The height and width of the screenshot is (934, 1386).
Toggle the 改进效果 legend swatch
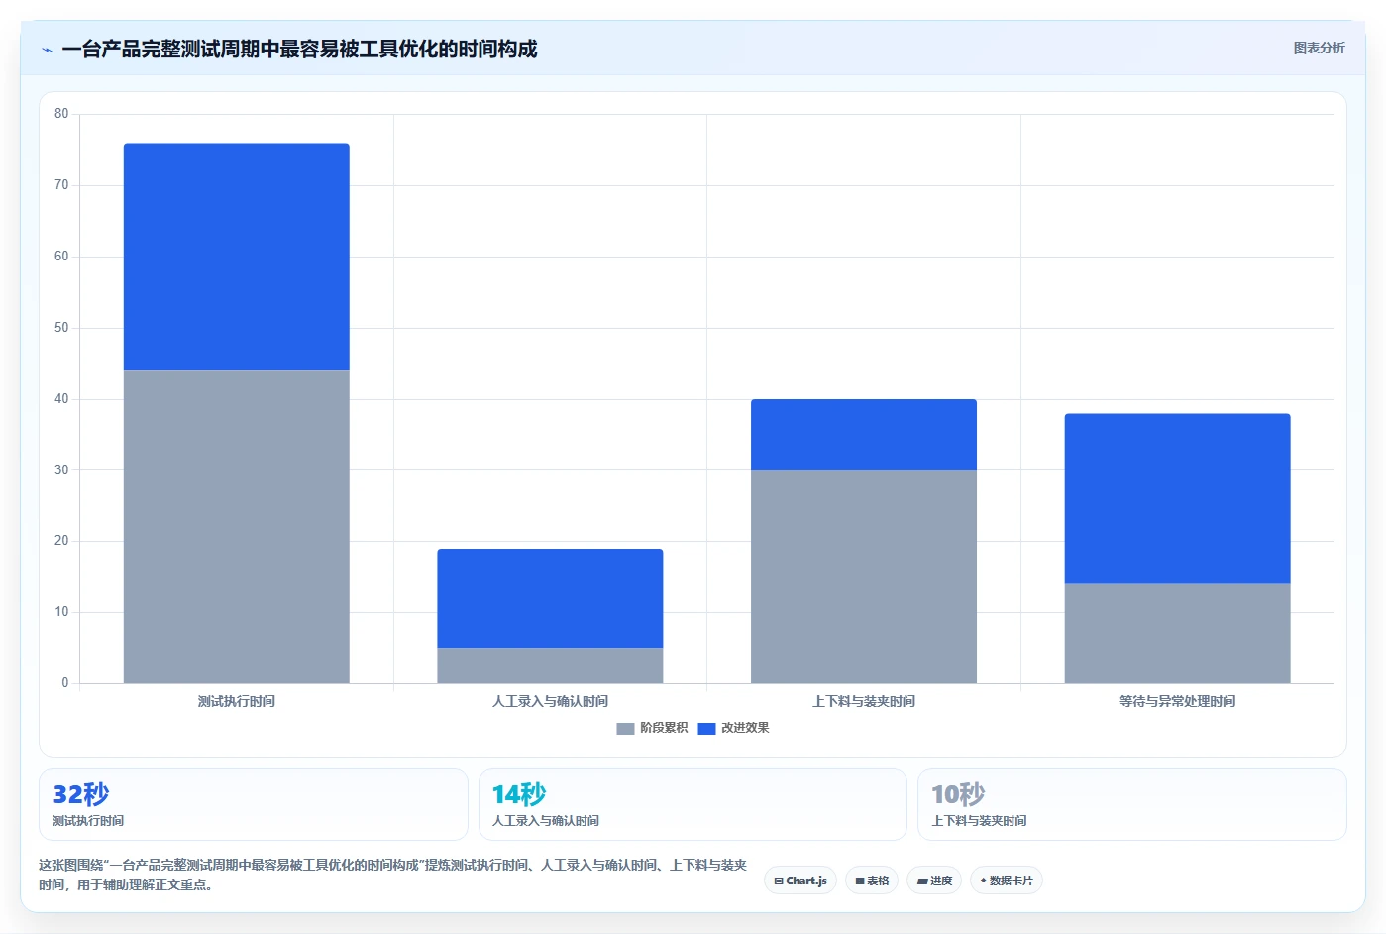pyautogui.click(x=706, y=729)
